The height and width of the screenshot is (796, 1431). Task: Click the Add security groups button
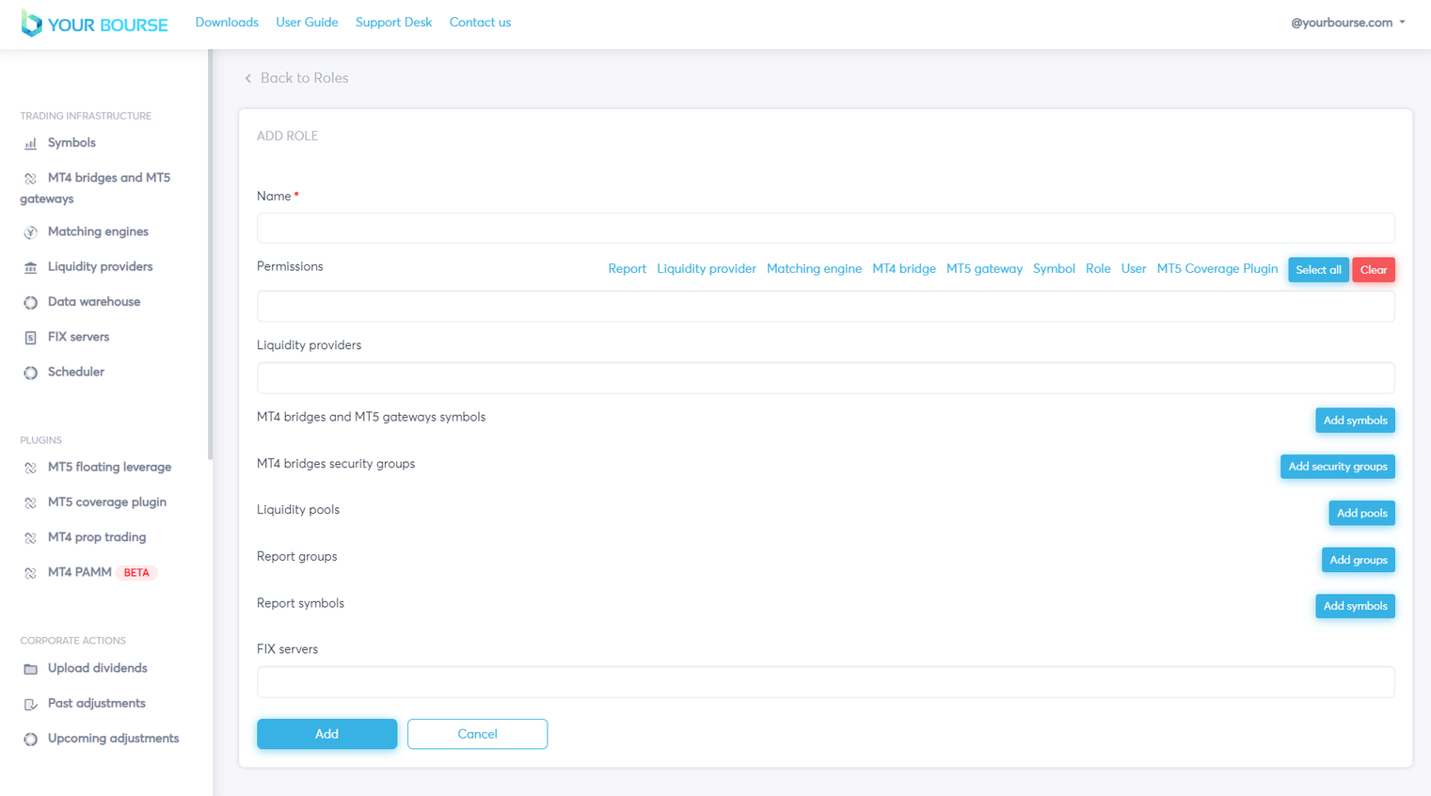pos(1338,467)
